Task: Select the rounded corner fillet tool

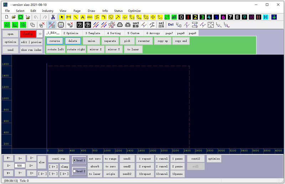Action: [104, 17]
